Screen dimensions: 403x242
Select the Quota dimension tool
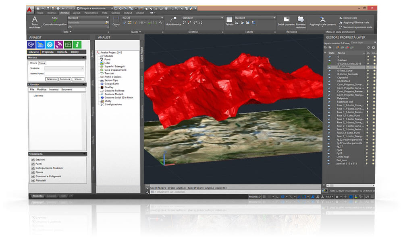116,21
